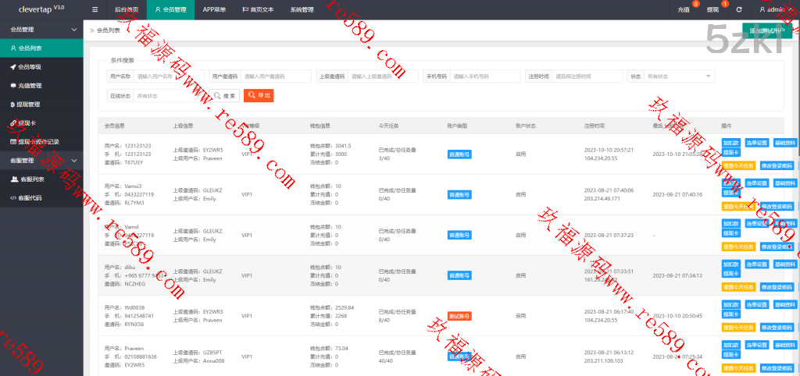Viewport: 800px width, 376px height.
Task: Collapse the 客服管理 sidebar group
Action: (x=41, y=161)
